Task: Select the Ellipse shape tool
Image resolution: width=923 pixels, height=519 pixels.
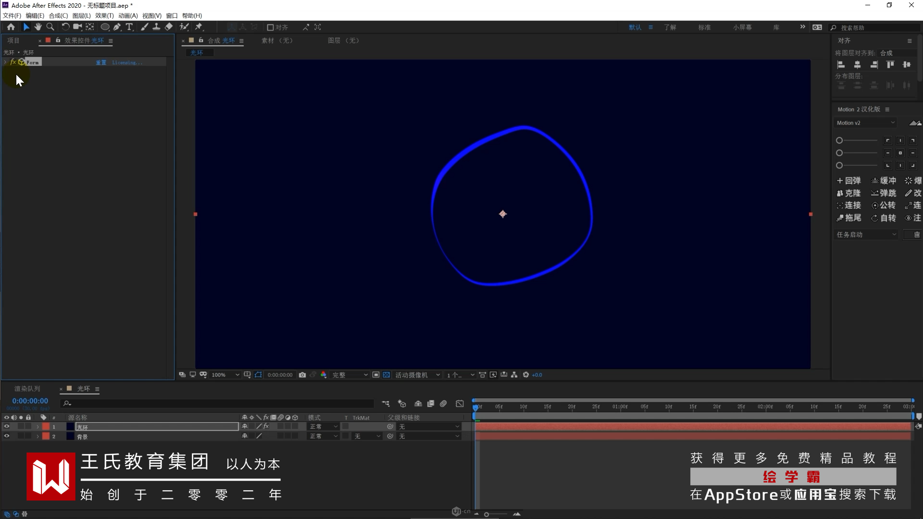Action: click(104, 27)
